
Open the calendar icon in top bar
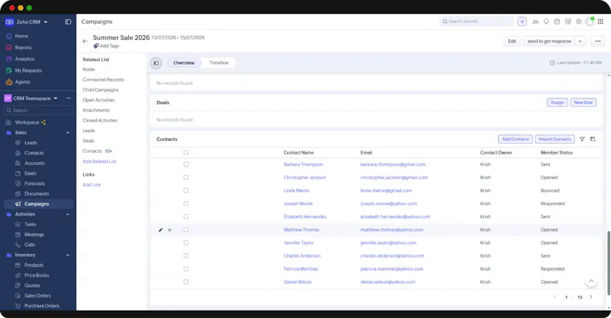[558, 21]
